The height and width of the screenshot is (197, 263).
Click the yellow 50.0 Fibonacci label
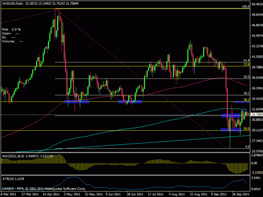(247, 129)
